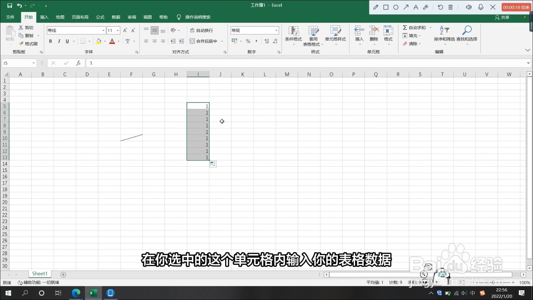Open Windows Start menu
This screenshot has width=533, height=300.
[8, 293]
